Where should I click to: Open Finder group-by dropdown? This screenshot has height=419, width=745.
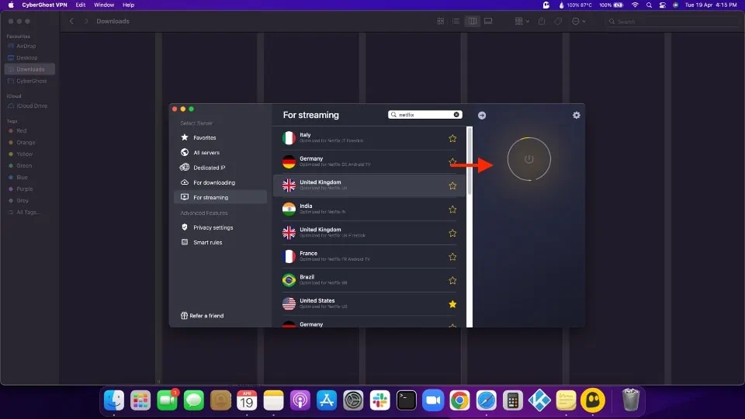coord(521,21)
